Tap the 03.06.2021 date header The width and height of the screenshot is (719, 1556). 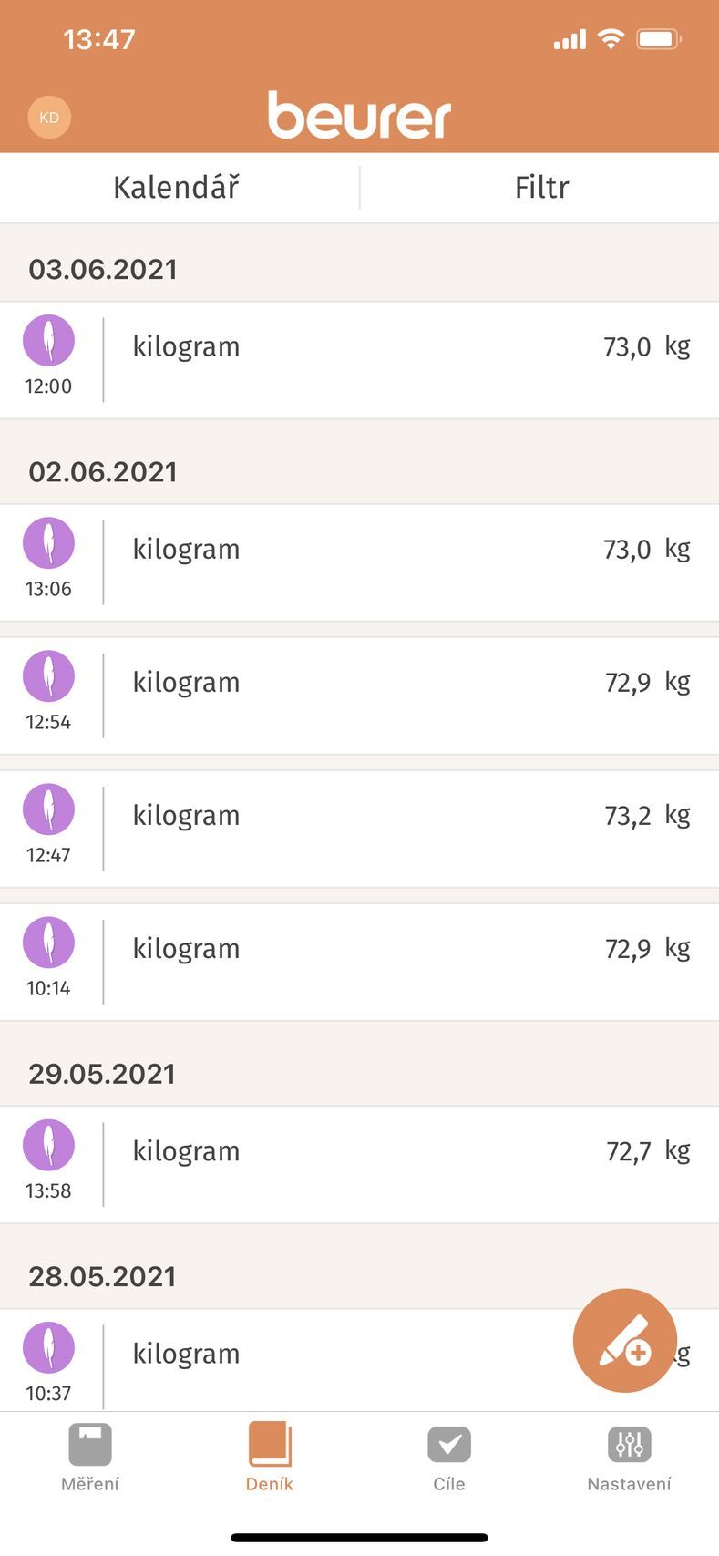pos(359,269)
